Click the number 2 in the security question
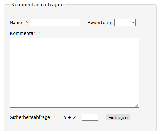Viewport: 160px width, 134px height. tap(74, 117)
